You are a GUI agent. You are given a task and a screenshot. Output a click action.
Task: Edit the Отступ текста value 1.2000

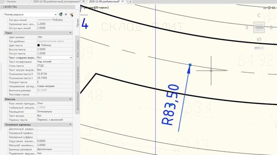[55, 53]
